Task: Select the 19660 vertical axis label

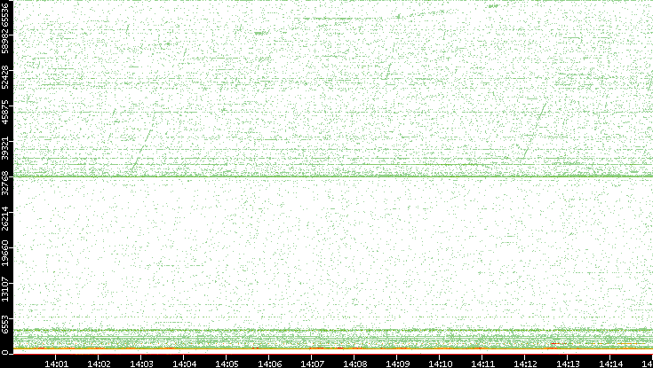Action: (4, 253)
